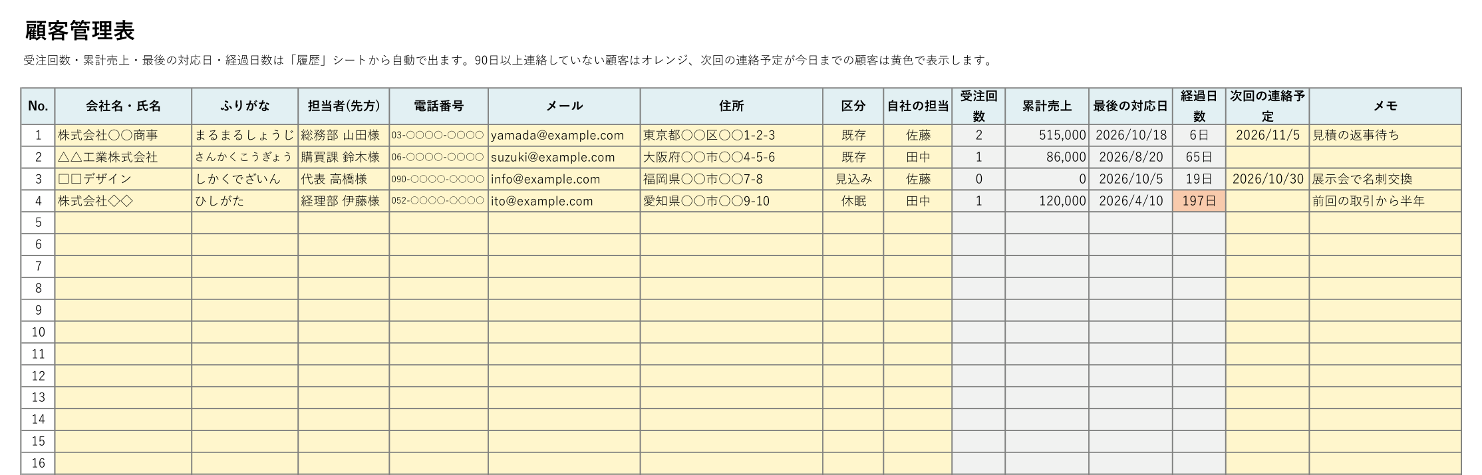This screenshot has height=475, width=1482.
Task: Click the 担当者(先方) column header
Action: pyautogui.click(x=344, y=106)
